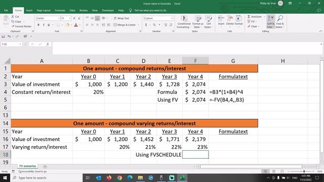Click the Windows Start button
This screenshot has width=324, height=182.
point(5,177)
